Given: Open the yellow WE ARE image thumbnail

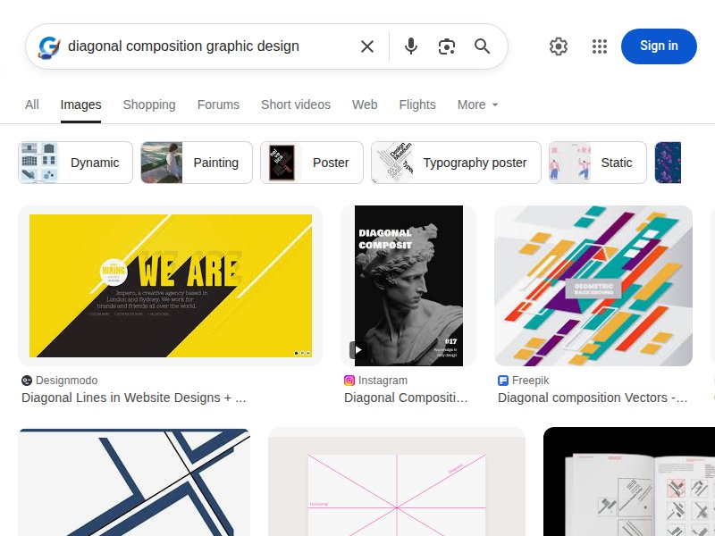Looking at the screenshot, I should [170, 285].
